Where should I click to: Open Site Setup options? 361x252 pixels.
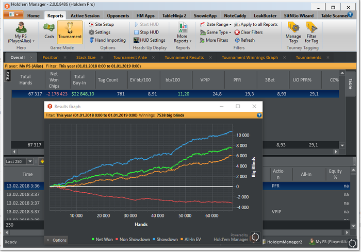[101, 24]
